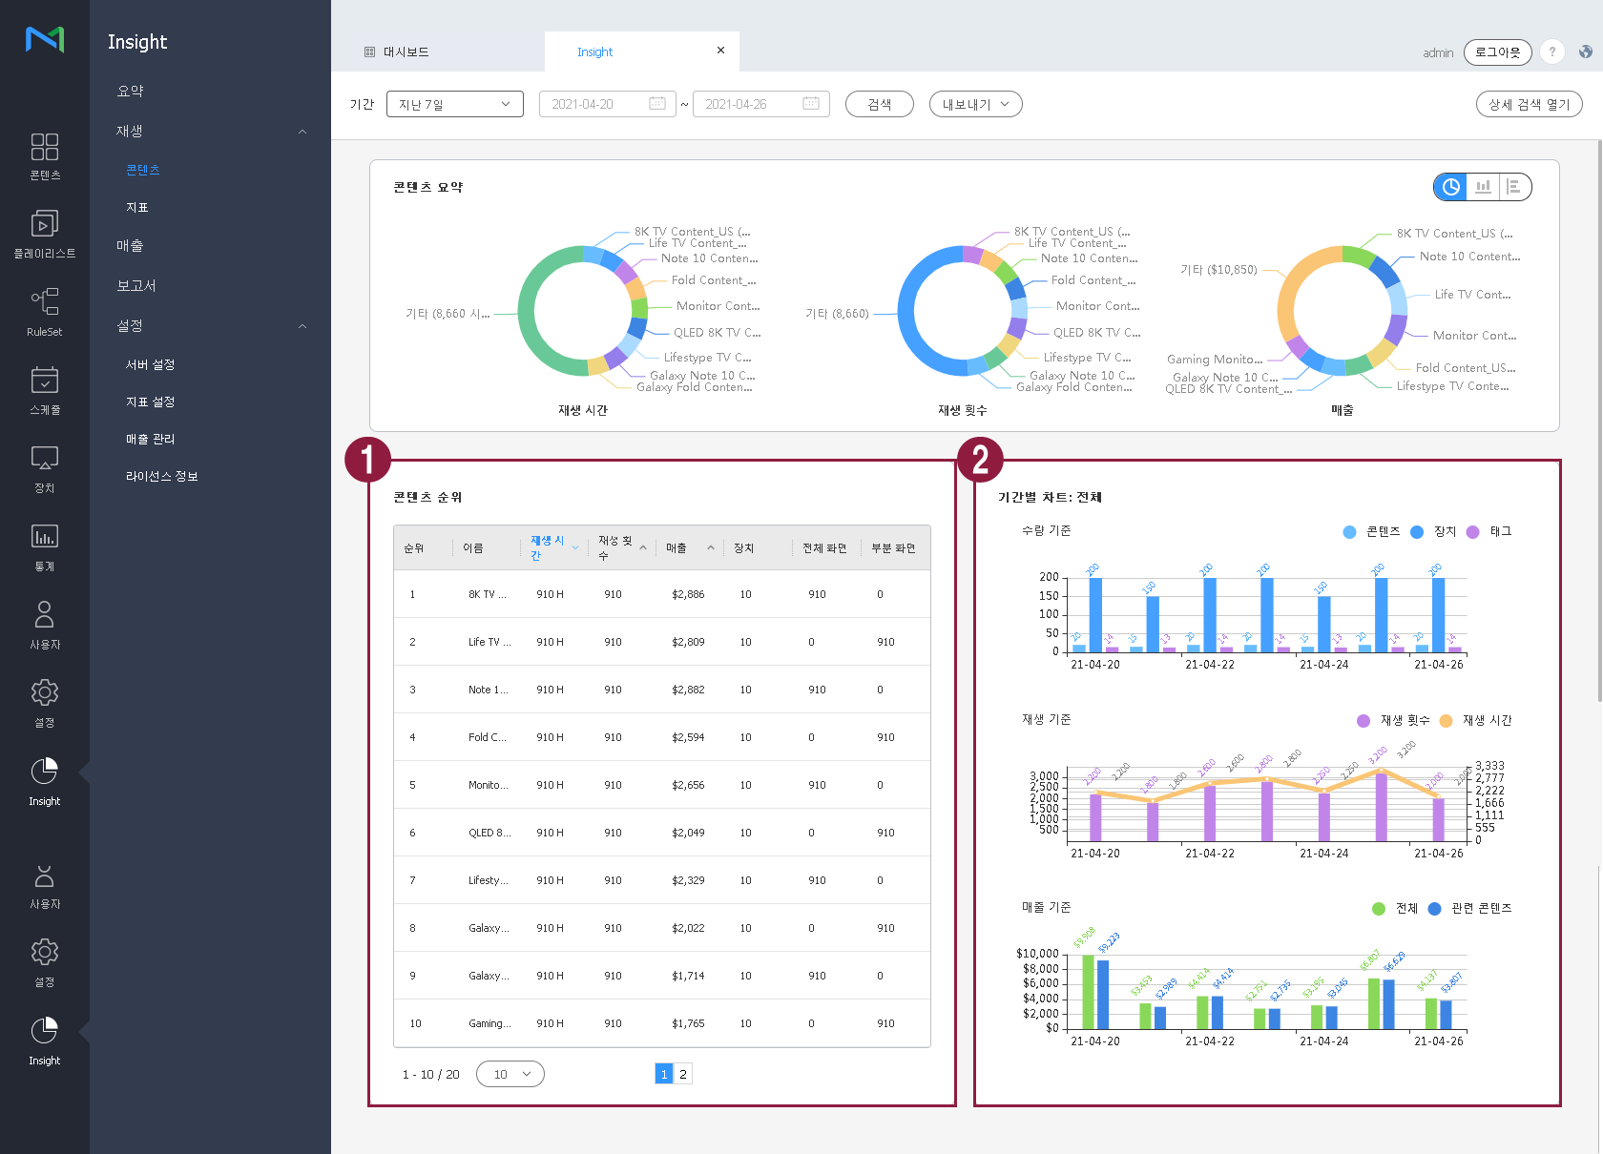Open the 콘텐츠 section in left rail
The height and width of the screenshot is (1154, 1603).
point(44,156)
